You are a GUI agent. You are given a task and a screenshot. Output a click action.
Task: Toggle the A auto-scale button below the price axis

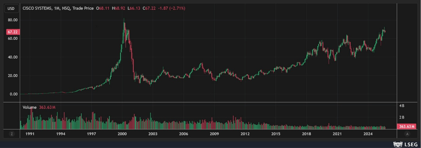click(x=407, y=134)
